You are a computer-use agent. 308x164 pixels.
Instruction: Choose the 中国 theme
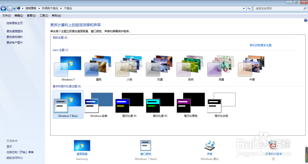(252, 68)
